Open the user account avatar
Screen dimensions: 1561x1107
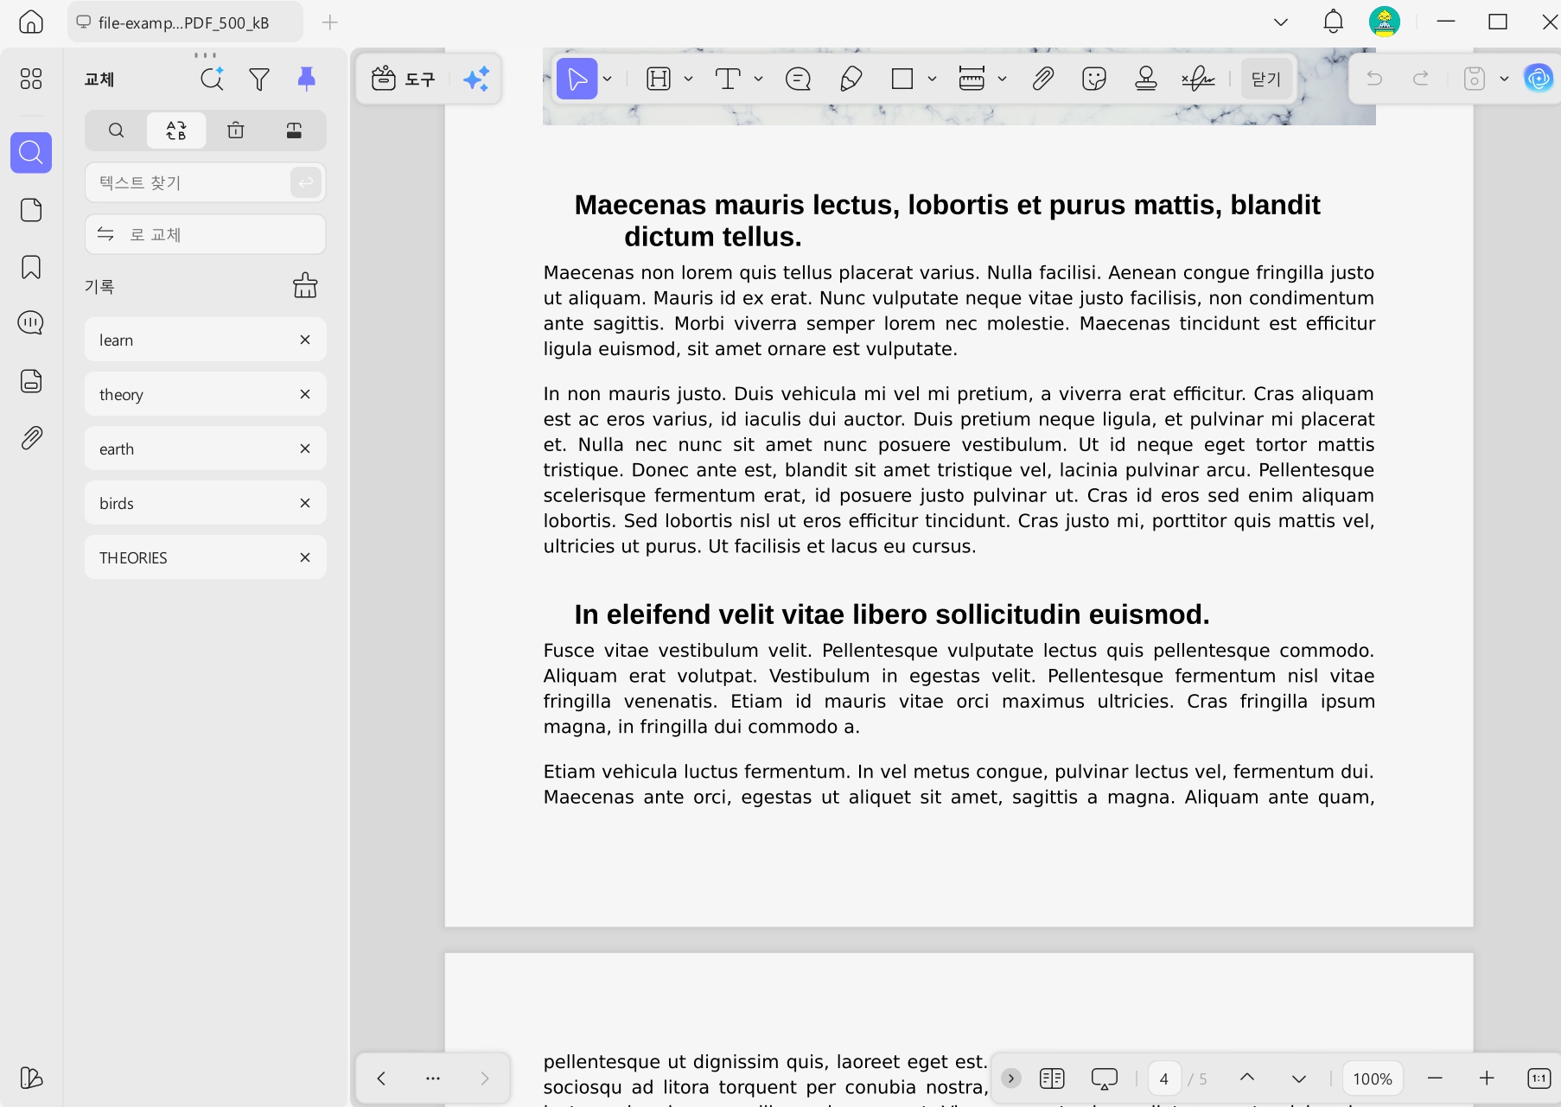1385,22
